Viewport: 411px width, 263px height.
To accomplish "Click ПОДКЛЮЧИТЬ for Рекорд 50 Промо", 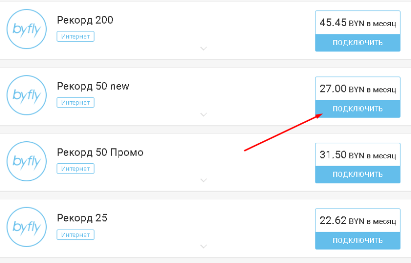I will click(358, 175).
